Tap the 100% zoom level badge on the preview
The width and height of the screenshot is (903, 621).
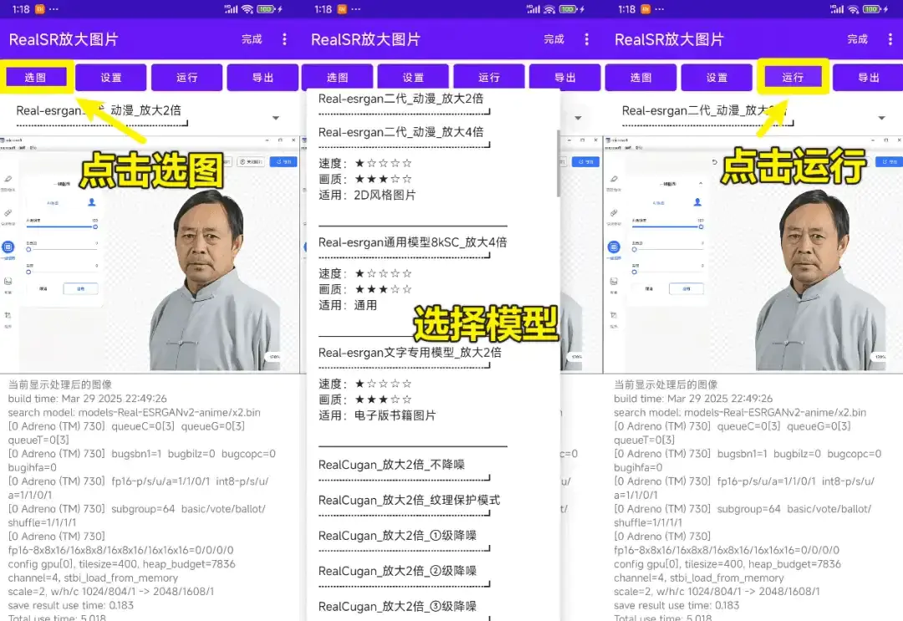click(x=274, y=355)
